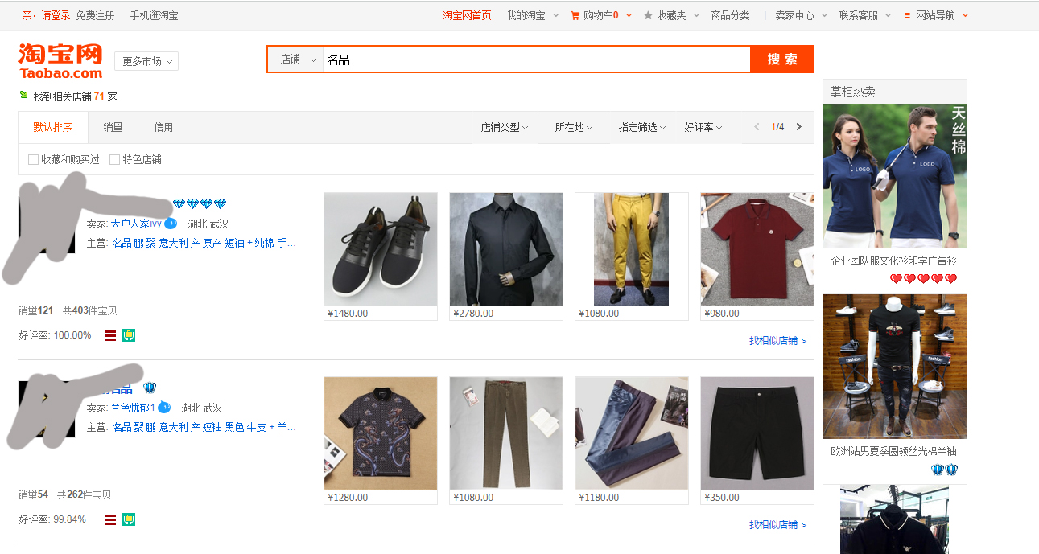Click the orange 搜索 search button
Viewport: 1039px width, 554px height.
coord(781,59)
